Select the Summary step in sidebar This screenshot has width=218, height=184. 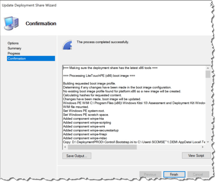(15, 48)
